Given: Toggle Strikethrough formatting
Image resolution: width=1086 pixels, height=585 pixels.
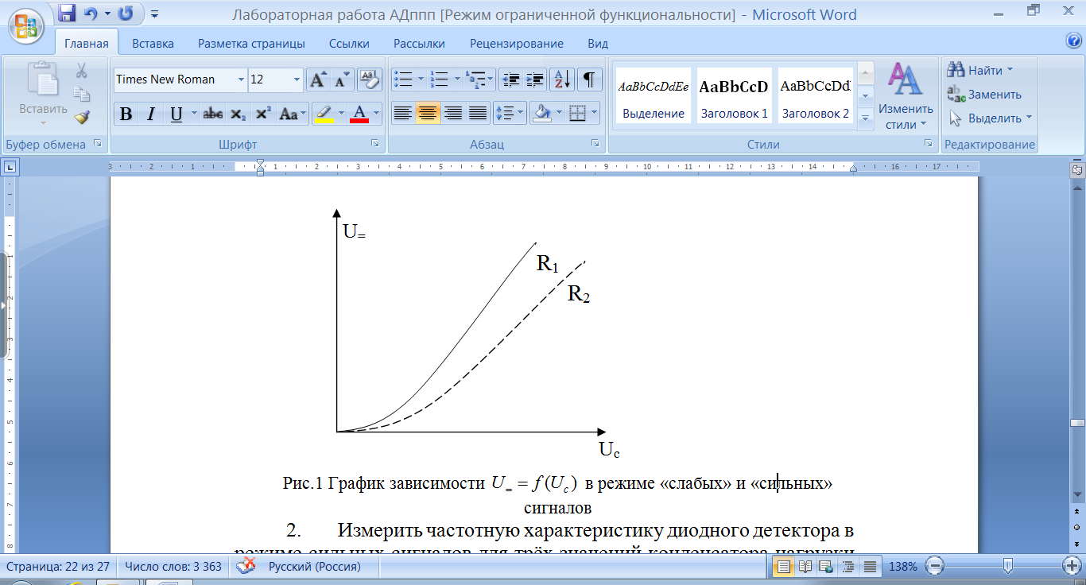Looking at the screenshot, I should click(212, 114).
